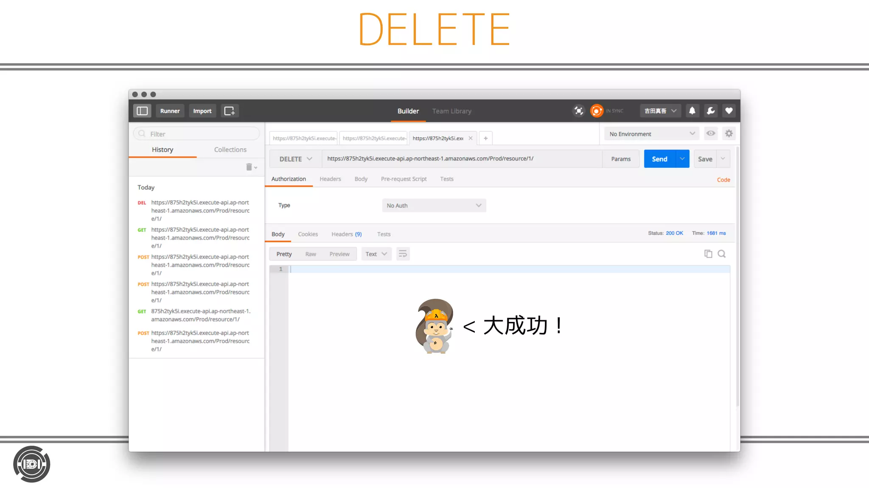Click the Runner button
The height and width of the screenshot is (488, 869).
coord(170,111)
